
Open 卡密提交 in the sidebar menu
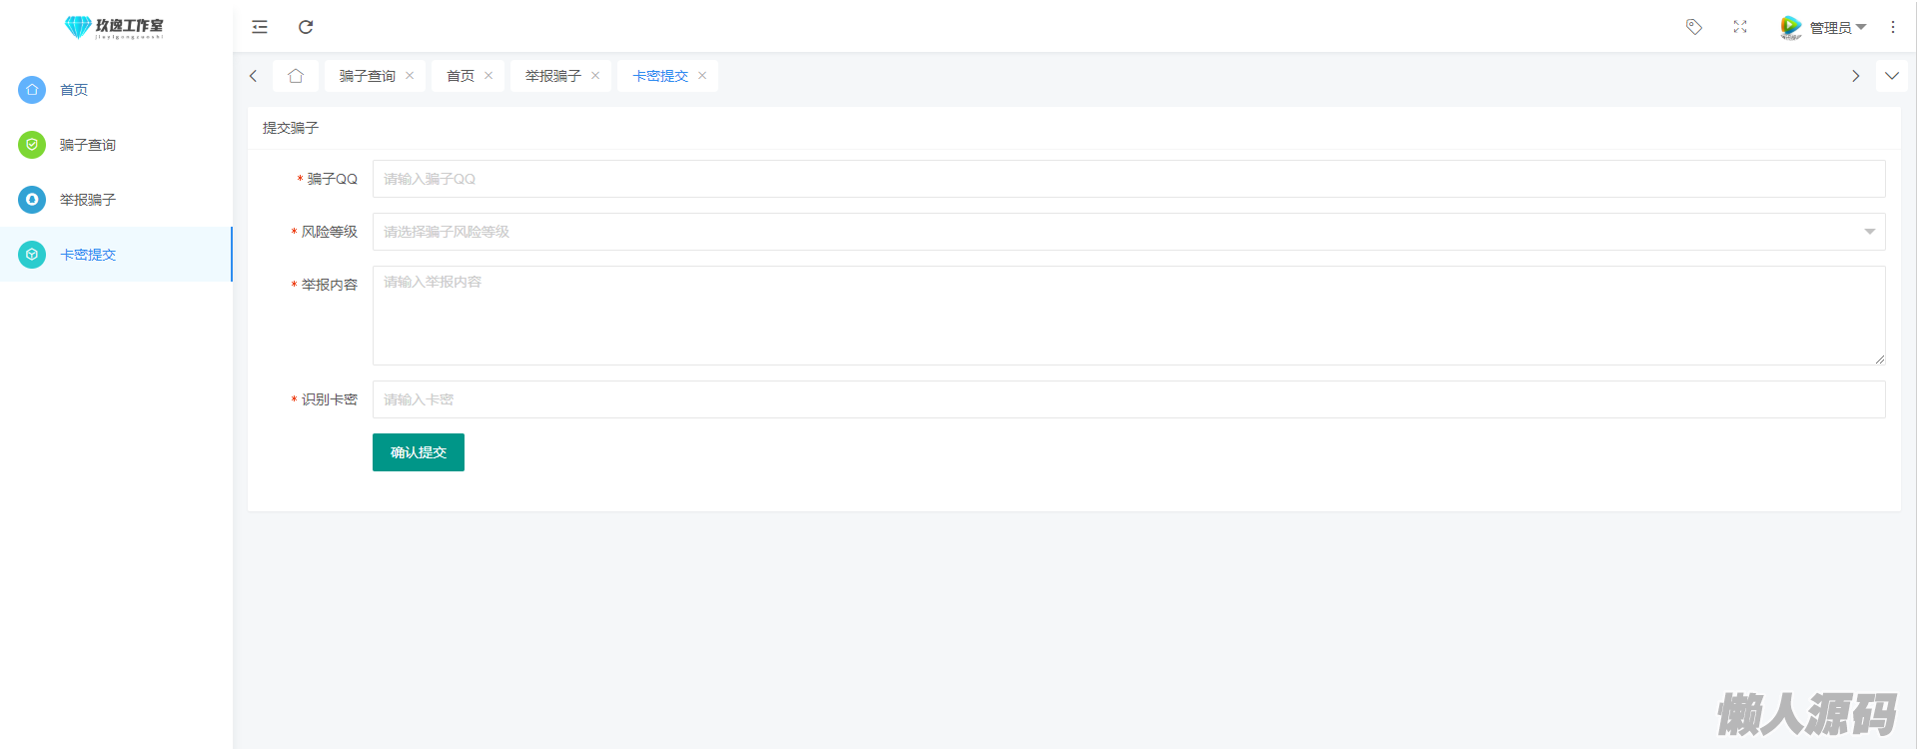[x=116, y=255]
